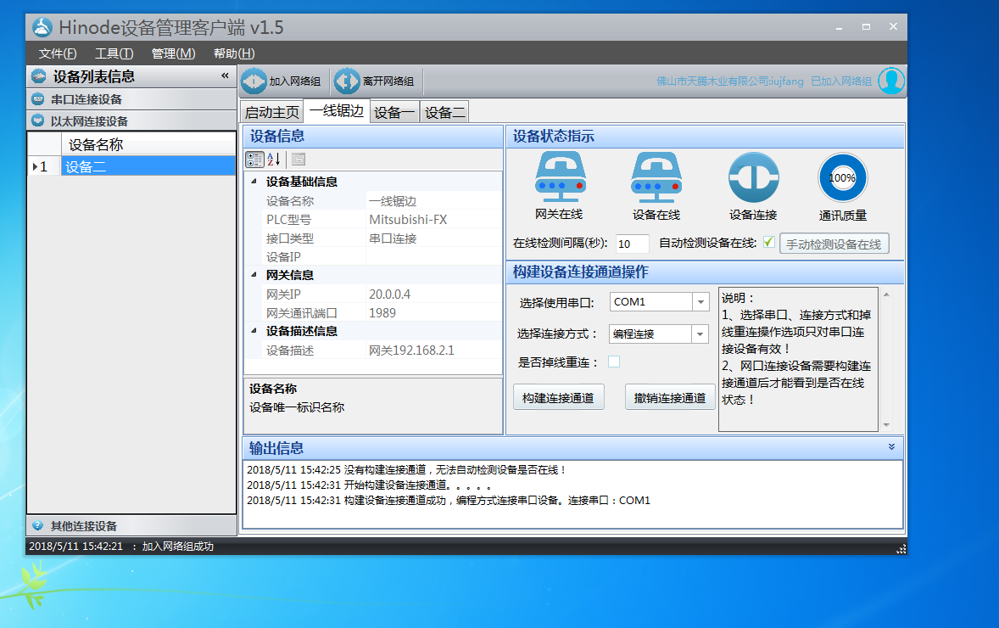This screenshot has width=999, height=628.
Task: Click the 100% 通讯质量 progress indicator
Action: tap(842, 177)
